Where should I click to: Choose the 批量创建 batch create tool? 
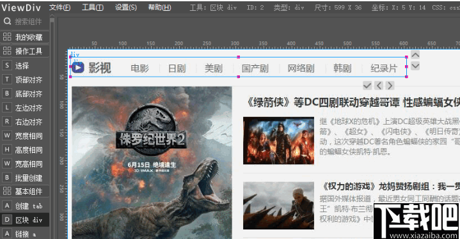point(25,178)
